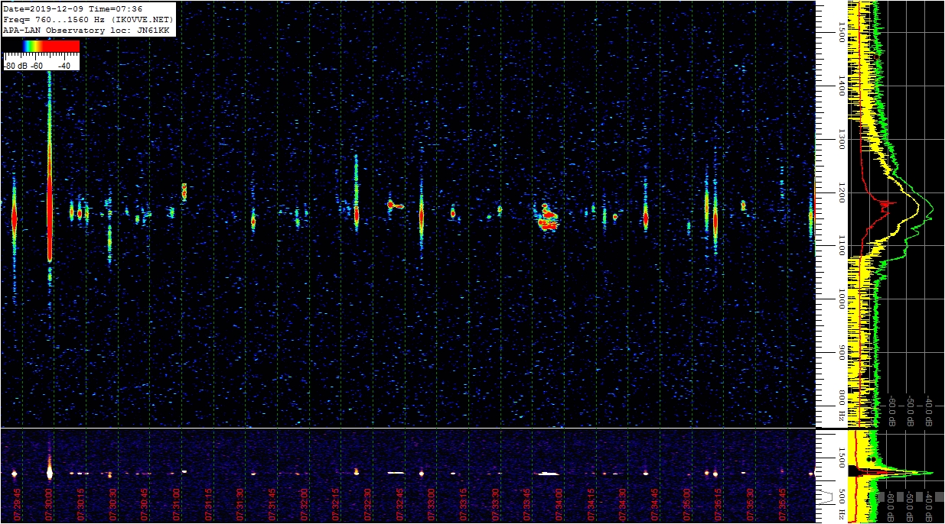Click the dB color scale gradient bar
The height and width of the screenshot is (524, 945).
coord(41,46)
